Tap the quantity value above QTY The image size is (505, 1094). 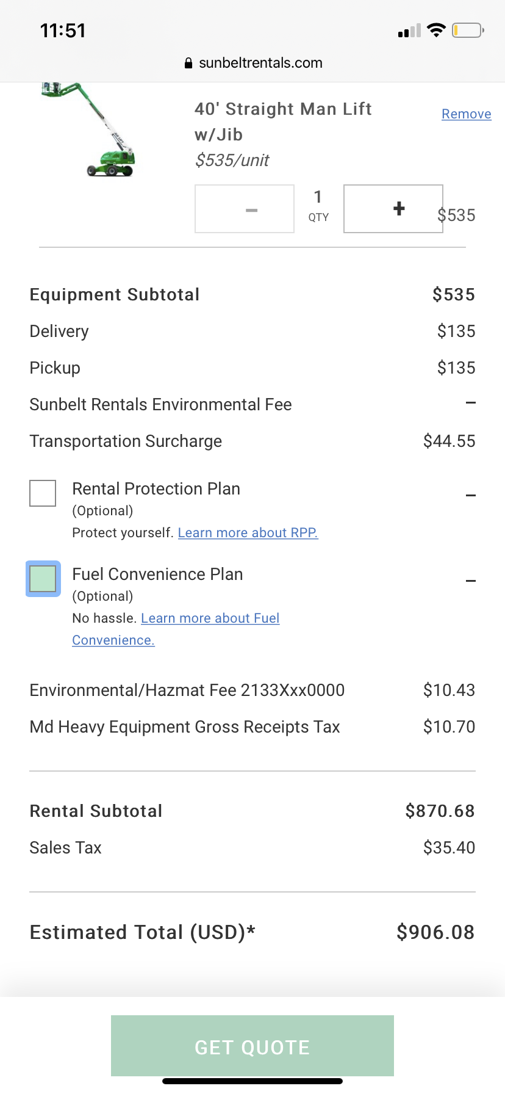click(318, 197)
